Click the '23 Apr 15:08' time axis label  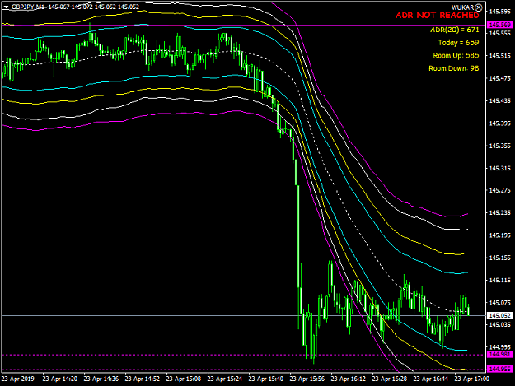click(184, 379)
